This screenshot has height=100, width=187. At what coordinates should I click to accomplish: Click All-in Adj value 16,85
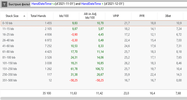click(x=100, y=63)
